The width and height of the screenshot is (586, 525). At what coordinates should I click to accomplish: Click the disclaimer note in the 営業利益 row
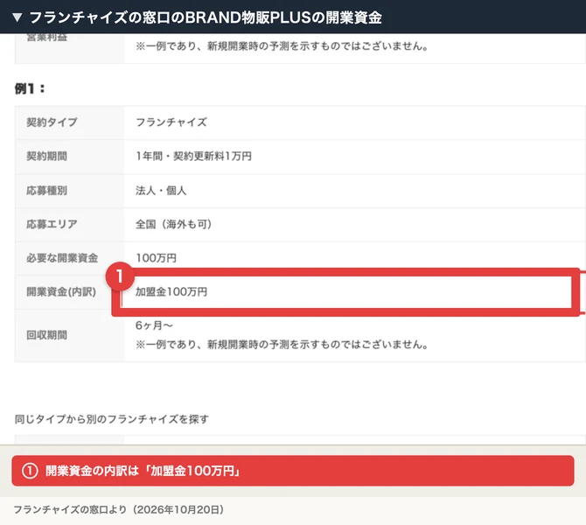click(x=282, y=46)
